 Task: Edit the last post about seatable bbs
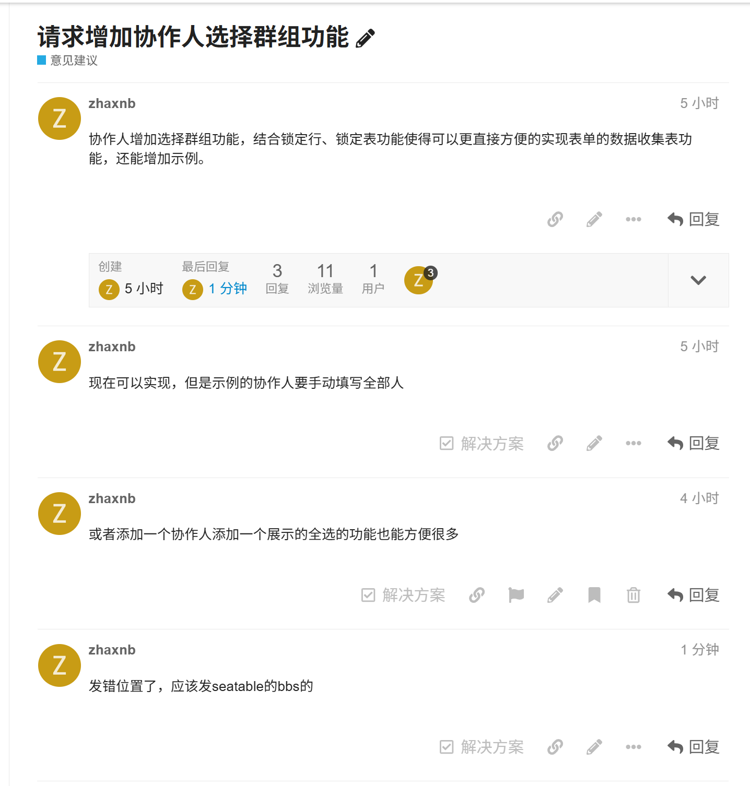[594, 747]
